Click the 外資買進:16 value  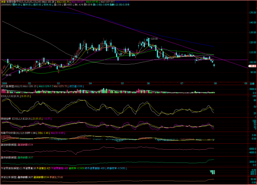(29, 169)
